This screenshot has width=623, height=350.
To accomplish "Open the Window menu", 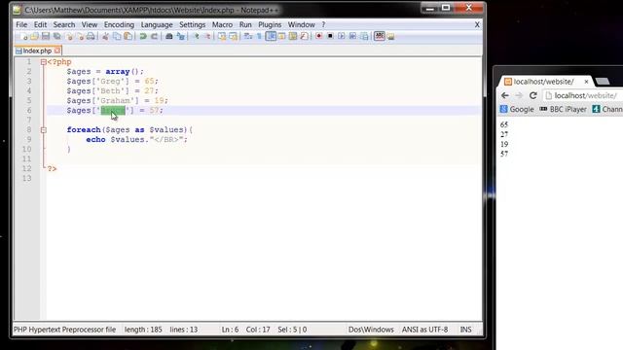I will 301,24.
